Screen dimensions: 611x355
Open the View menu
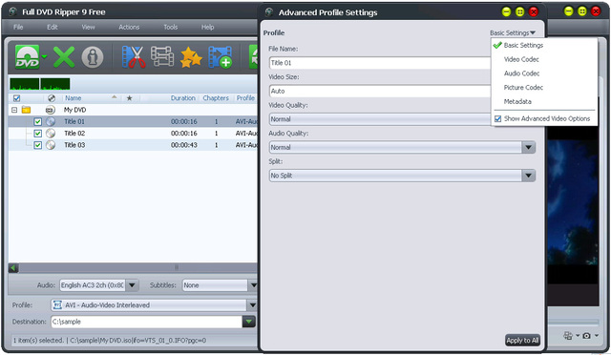click(88, 27)
